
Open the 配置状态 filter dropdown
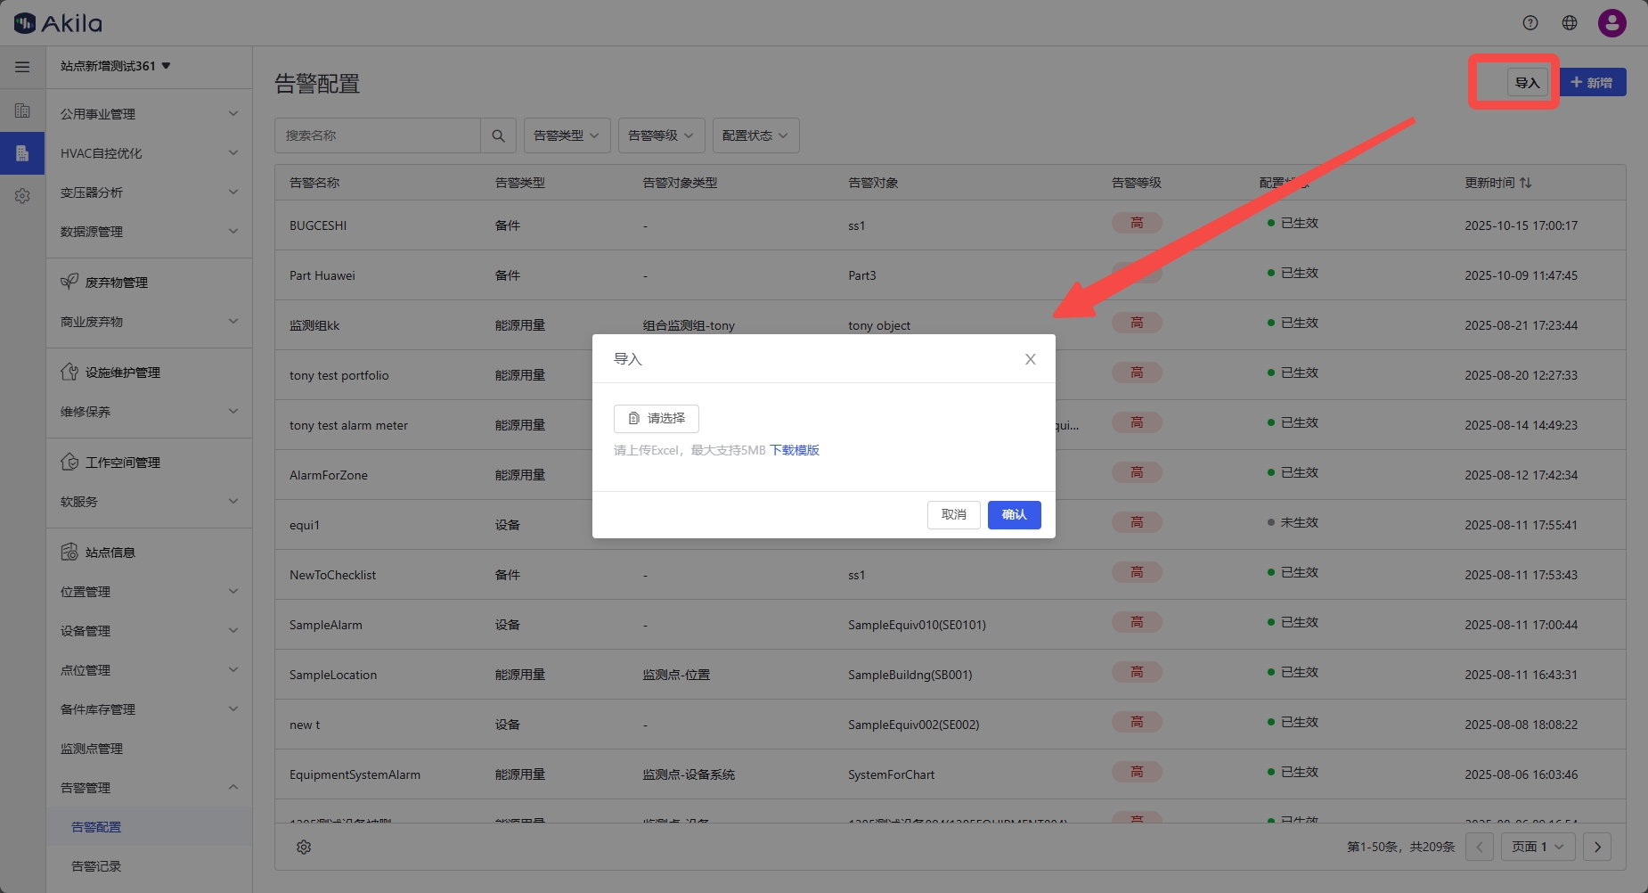click(x=755, y=135)
